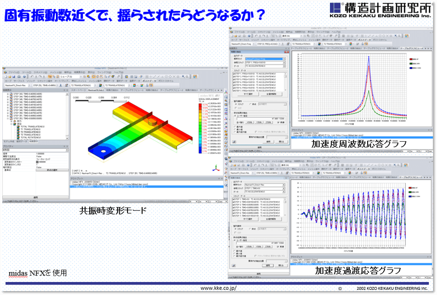Toggle STEP 4 FREQ checkbox in frequency dialog
This screenshot has width=437, height=295.
234,82
